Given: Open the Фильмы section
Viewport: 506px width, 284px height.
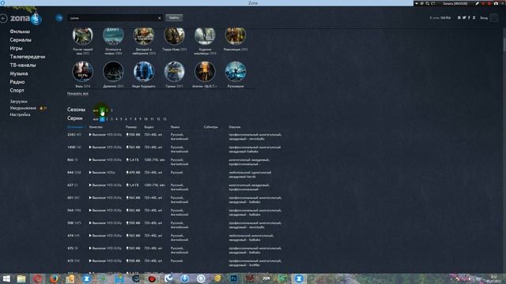Looking at the screenshot, I should coord(20,32).
